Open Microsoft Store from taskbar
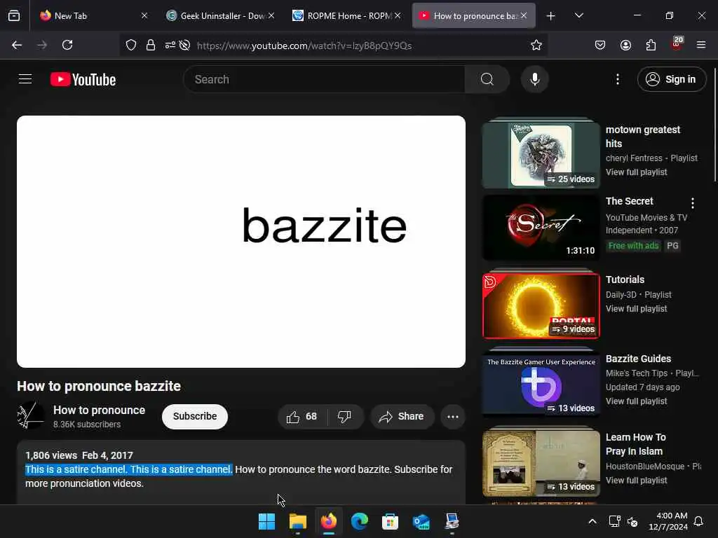Screen dimensions: 718x538 pos(390,521)
